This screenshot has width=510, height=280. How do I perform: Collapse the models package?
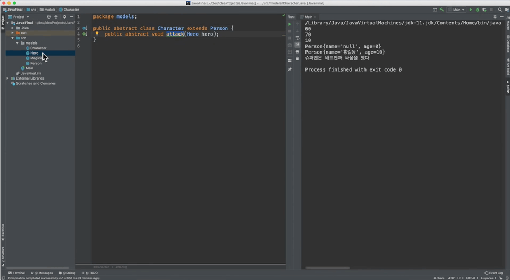tap(18, 43)
